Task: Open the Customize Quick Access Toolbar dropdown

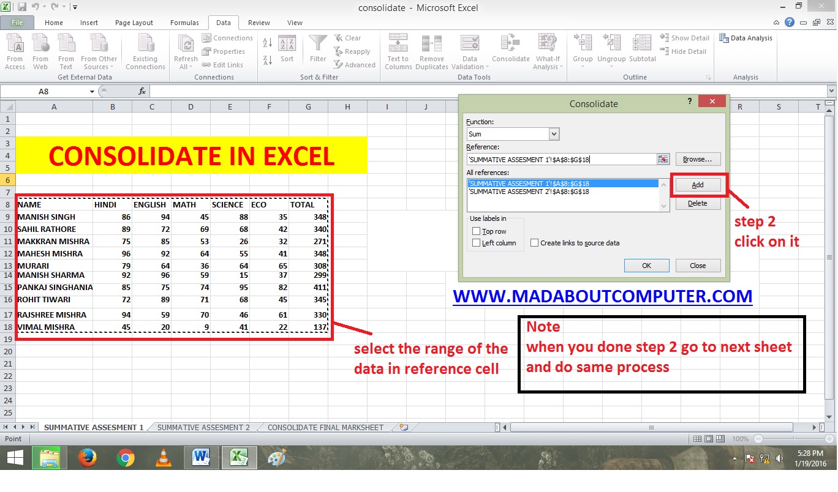Action: pos(75,7)
